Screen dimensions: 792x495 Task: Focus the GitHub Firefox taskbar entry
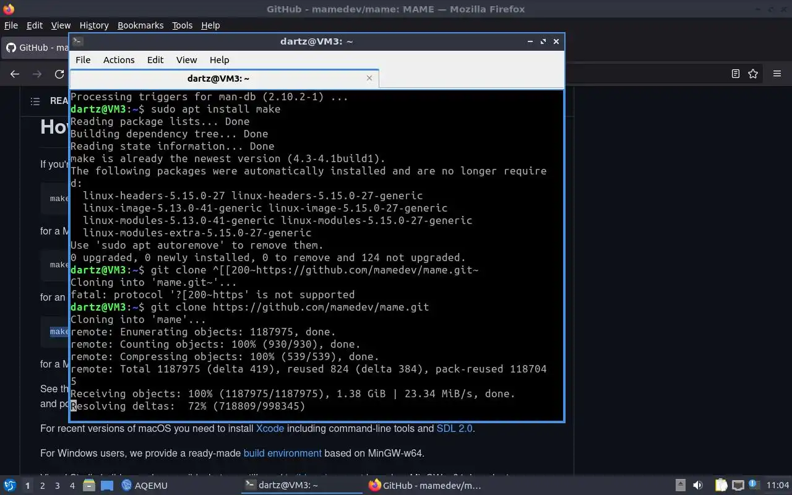(425, 485)
